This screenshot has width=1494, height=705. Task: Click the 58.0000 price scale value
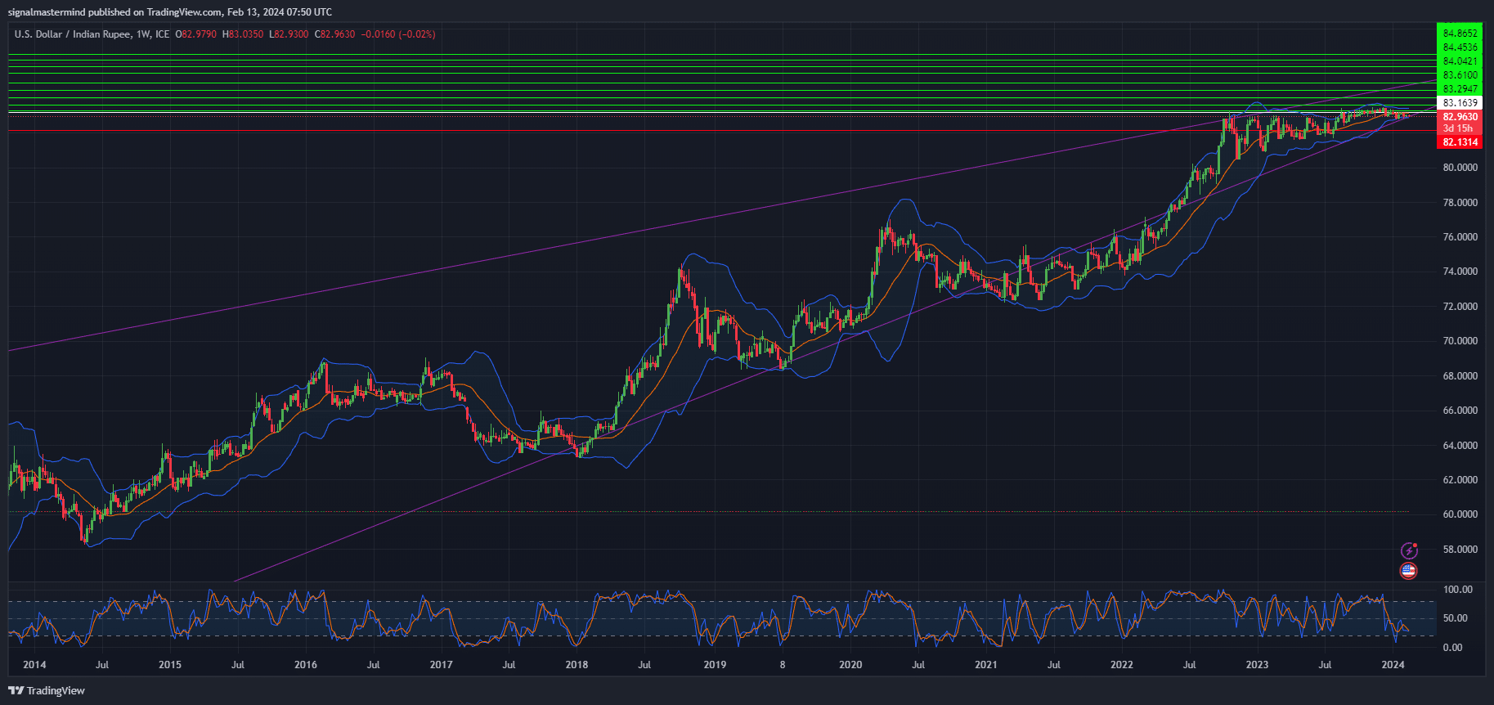pyautogui.click(x=1460, y=550)
